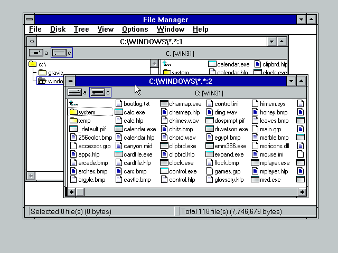Select honey.bmp file

[x=270, y=112]
